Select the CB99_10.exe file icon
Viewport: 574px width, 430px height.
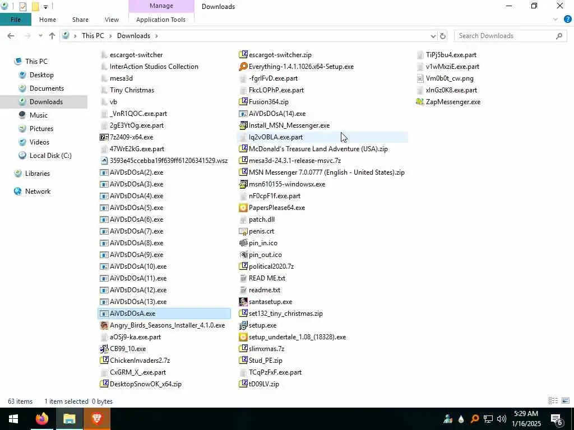104,349
